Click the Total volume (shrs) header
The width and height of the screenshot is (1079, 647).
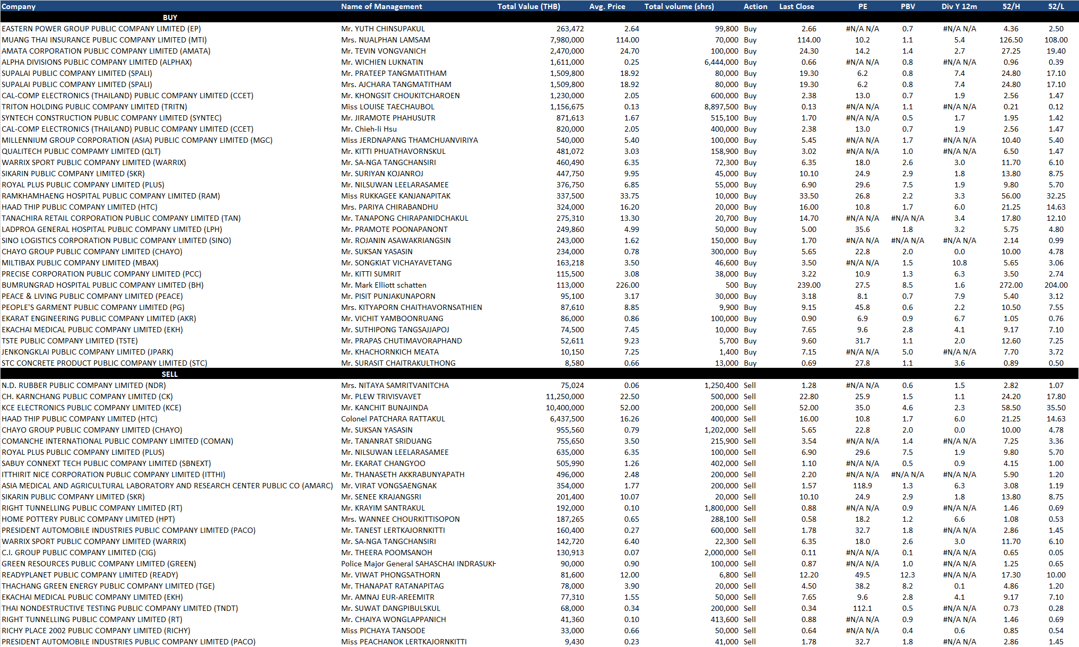pos(679,6)
